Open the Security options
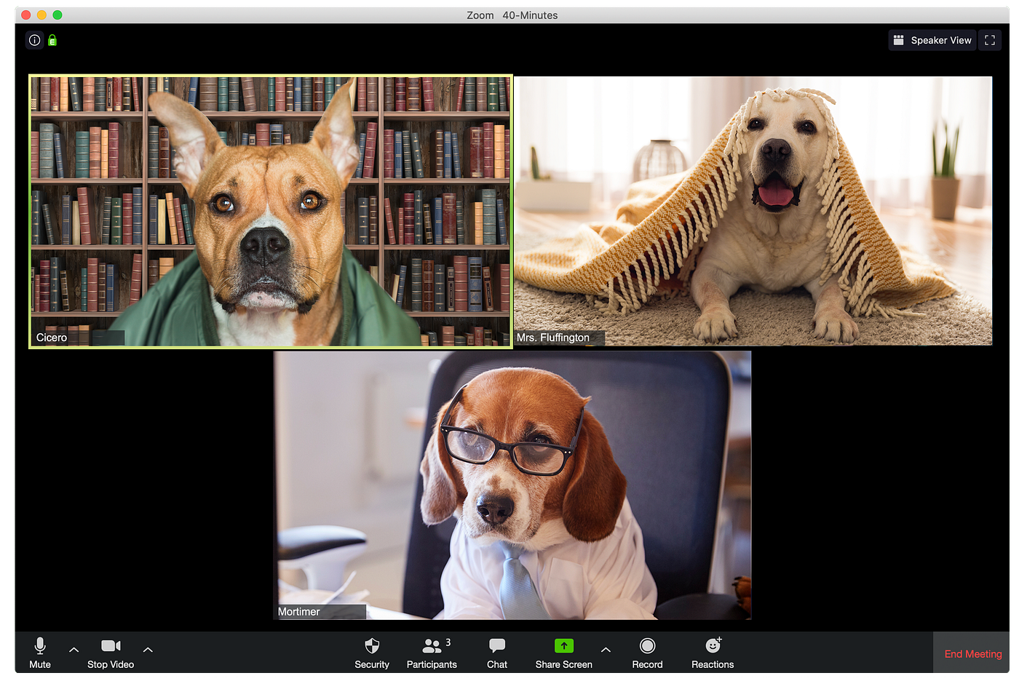The image size is (1019, 689). coord(372,653)
